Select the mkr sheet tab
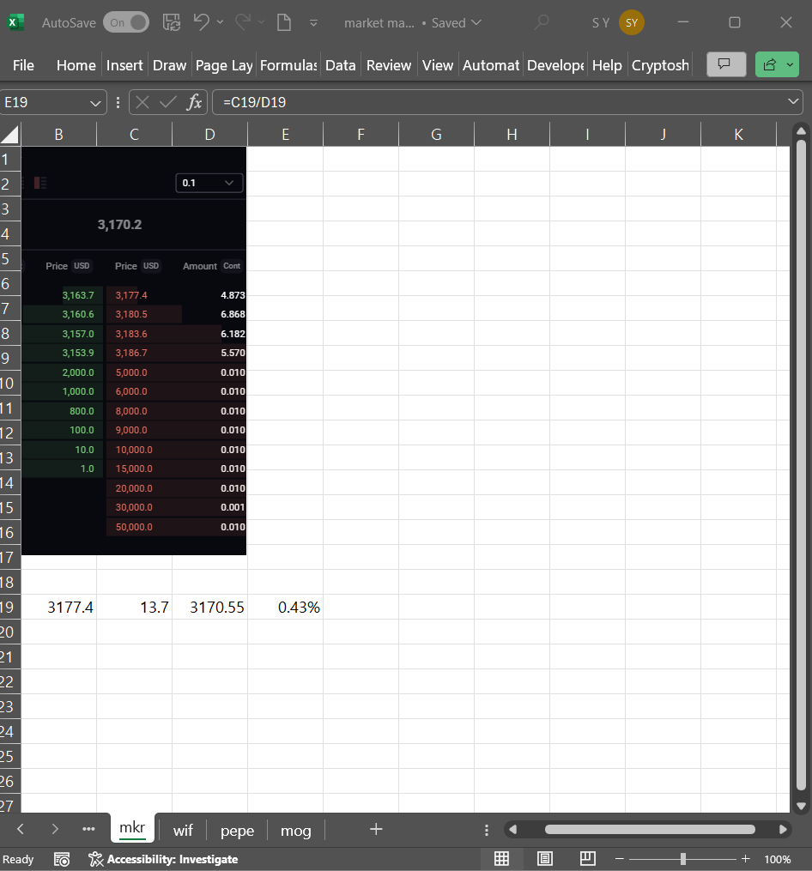The height and width of the screenshot is (871, 812). coord(132,829)
